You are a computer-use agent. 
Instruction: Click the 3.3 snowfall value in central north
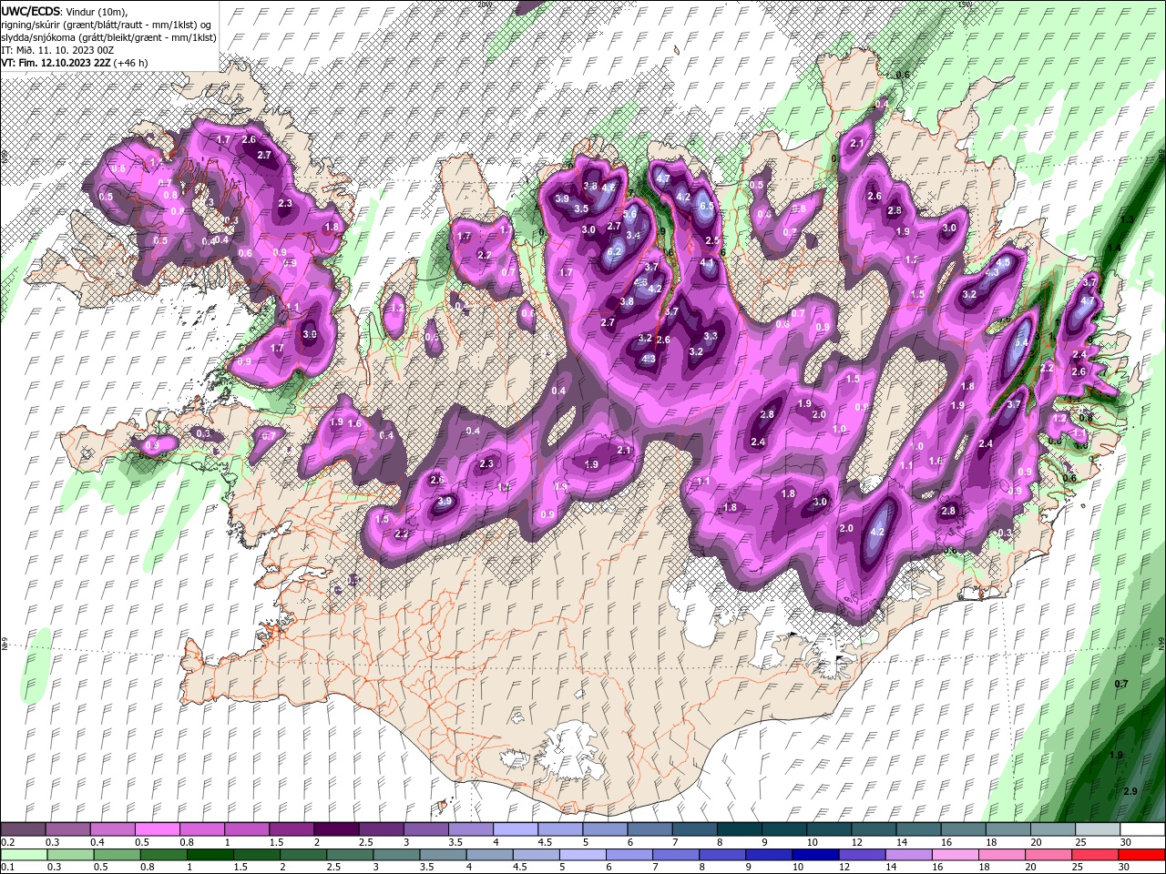[x=711, y=336]
